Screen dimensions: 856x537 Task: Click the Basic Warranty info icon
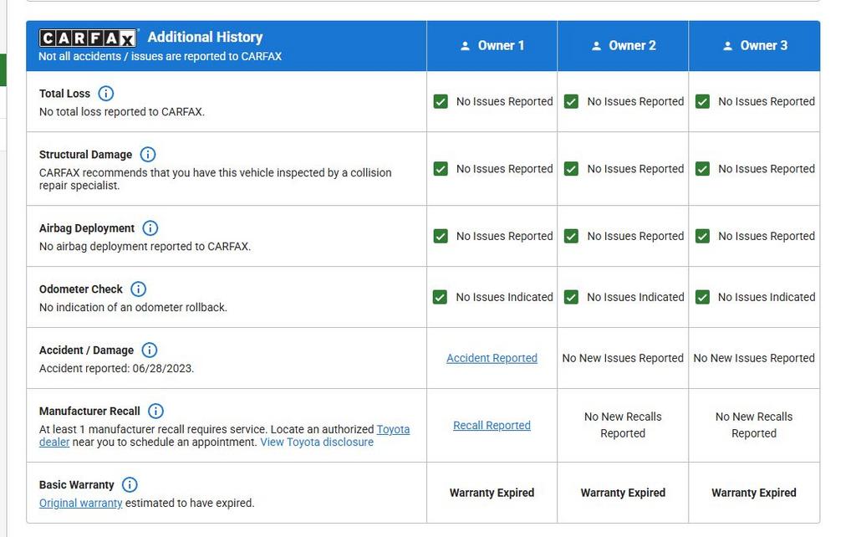click(130, 485)
